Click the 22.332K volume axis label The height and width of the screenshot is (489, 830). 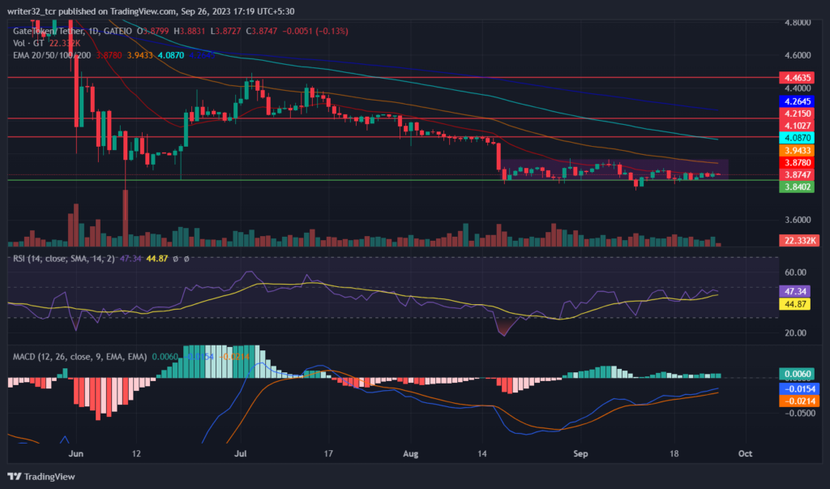point(799,241)
